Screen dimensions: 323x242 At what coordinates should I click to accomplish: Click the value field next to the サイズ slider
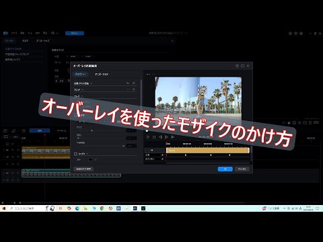(131, 130)
